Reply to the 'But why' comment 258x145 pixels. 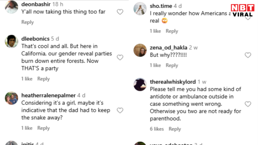point(172,65)
